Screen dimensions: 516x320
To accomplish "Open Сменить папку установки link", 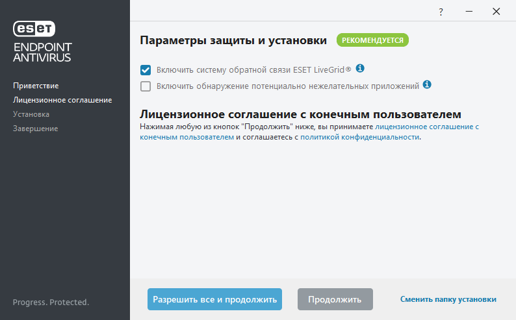I will click(448, 299).
